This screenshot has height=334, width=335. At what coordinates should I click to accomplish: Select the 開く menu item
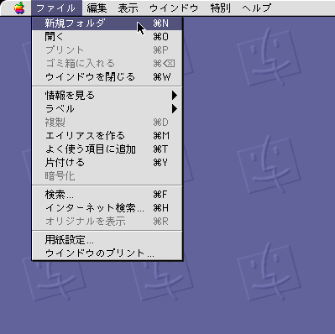(x=107, y=37)
